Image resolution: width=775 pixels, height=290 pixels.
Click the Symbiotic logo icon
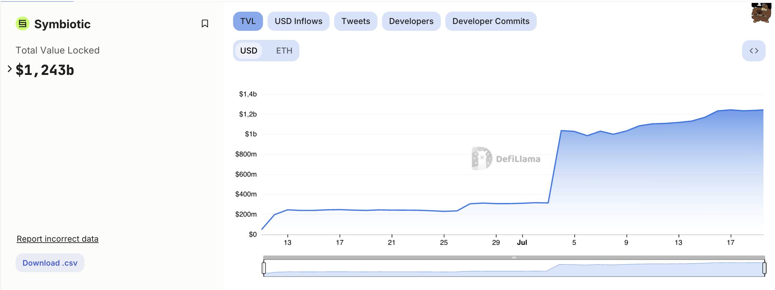[22, 24]
